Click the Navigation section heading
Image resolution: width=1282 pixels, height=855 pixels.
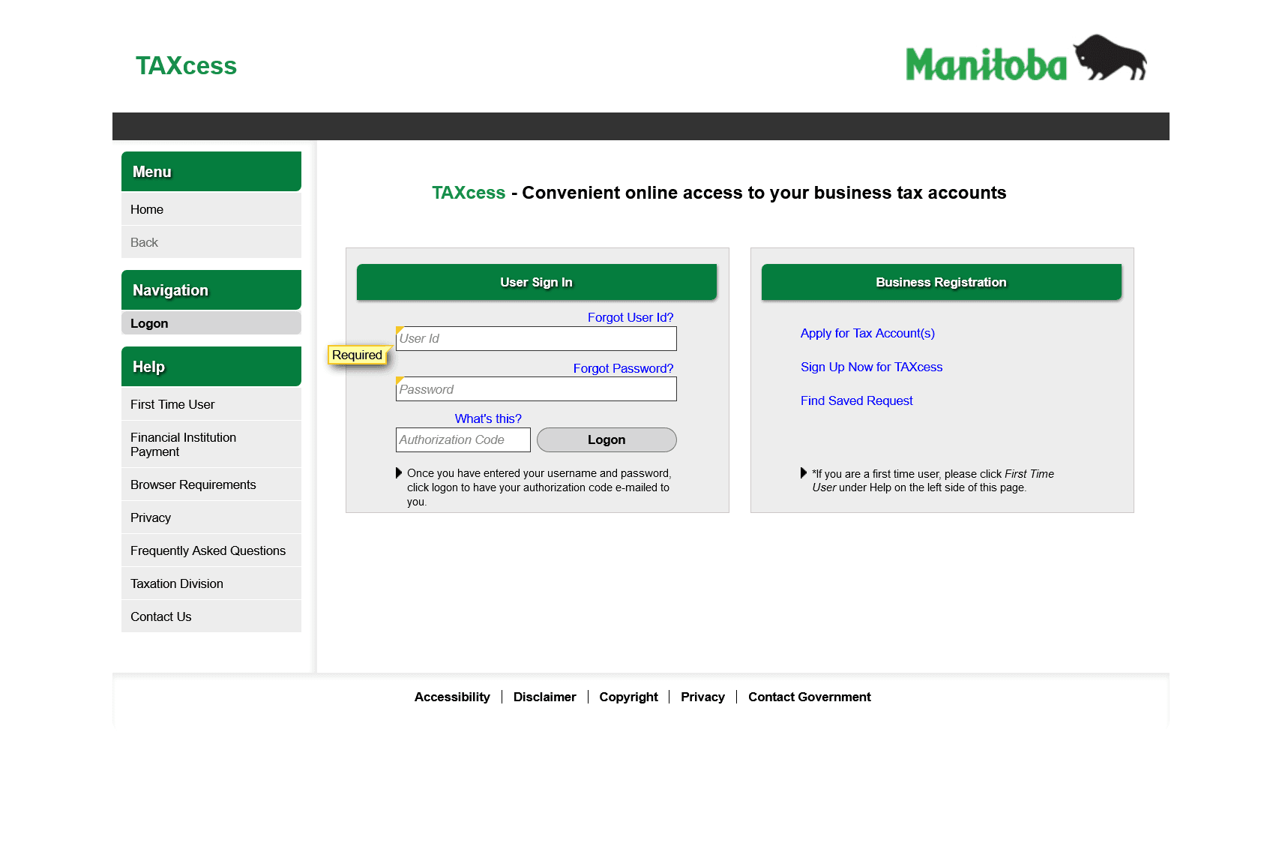coord(211,290)
